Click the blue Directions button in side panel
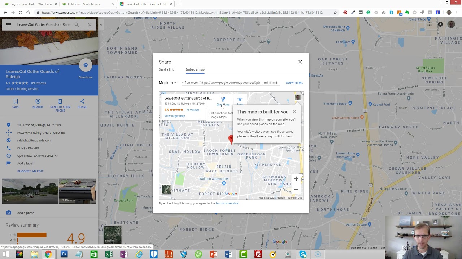Screen dimensions: 462x259 (x=86, y=65)
